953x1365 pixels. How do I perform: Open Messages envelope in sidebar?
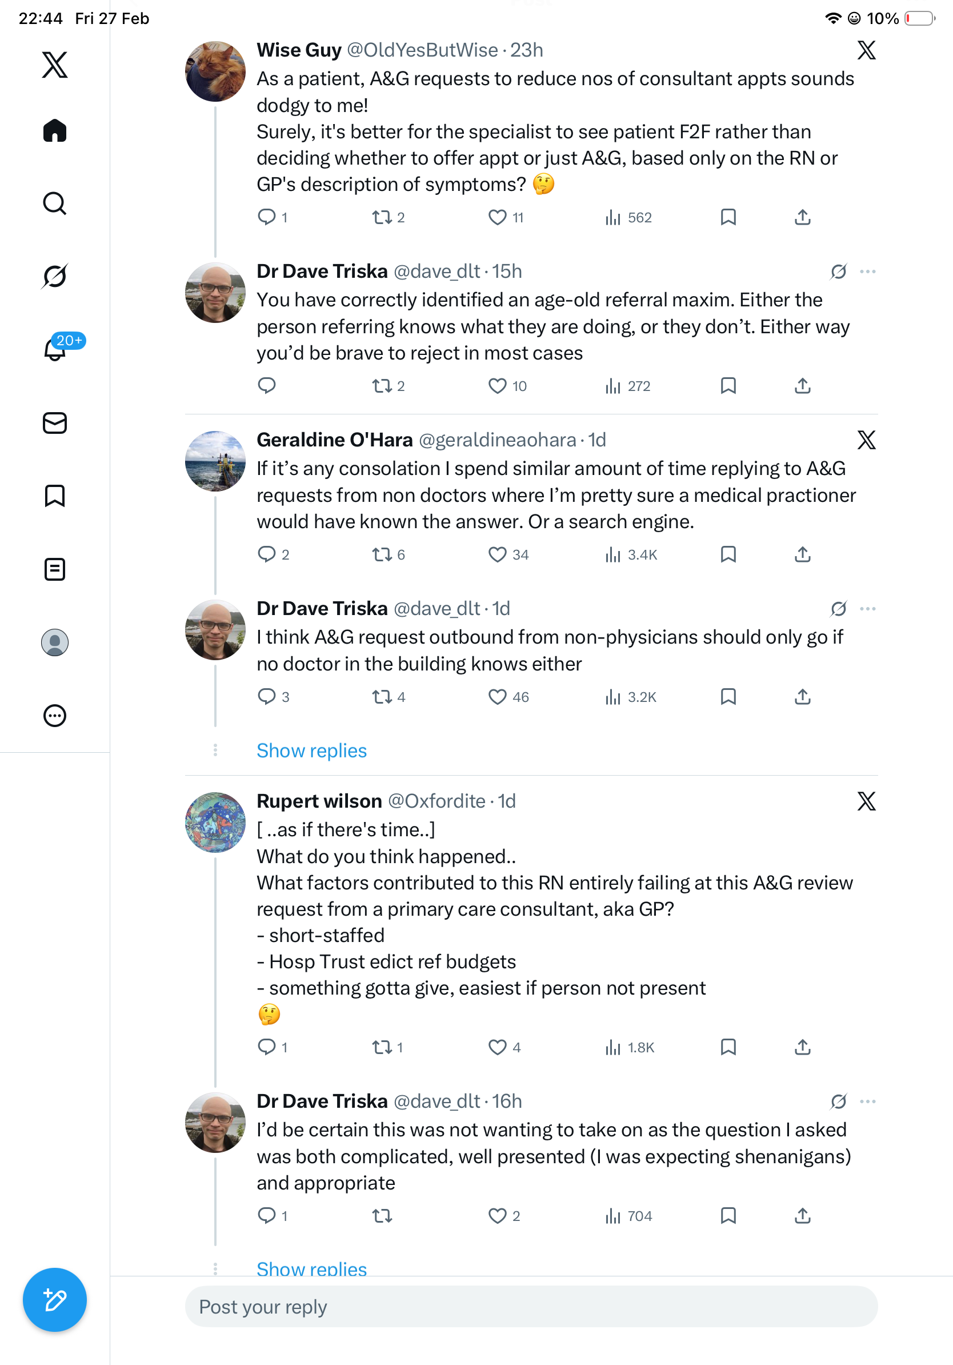55,422
